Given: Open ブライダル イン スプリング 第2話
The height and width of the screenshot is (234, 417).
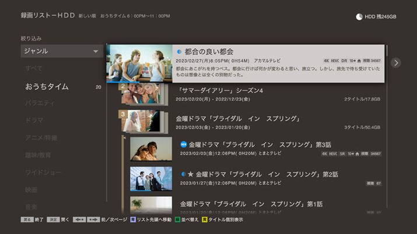Looking at the screenshot, I should [267, 174].
